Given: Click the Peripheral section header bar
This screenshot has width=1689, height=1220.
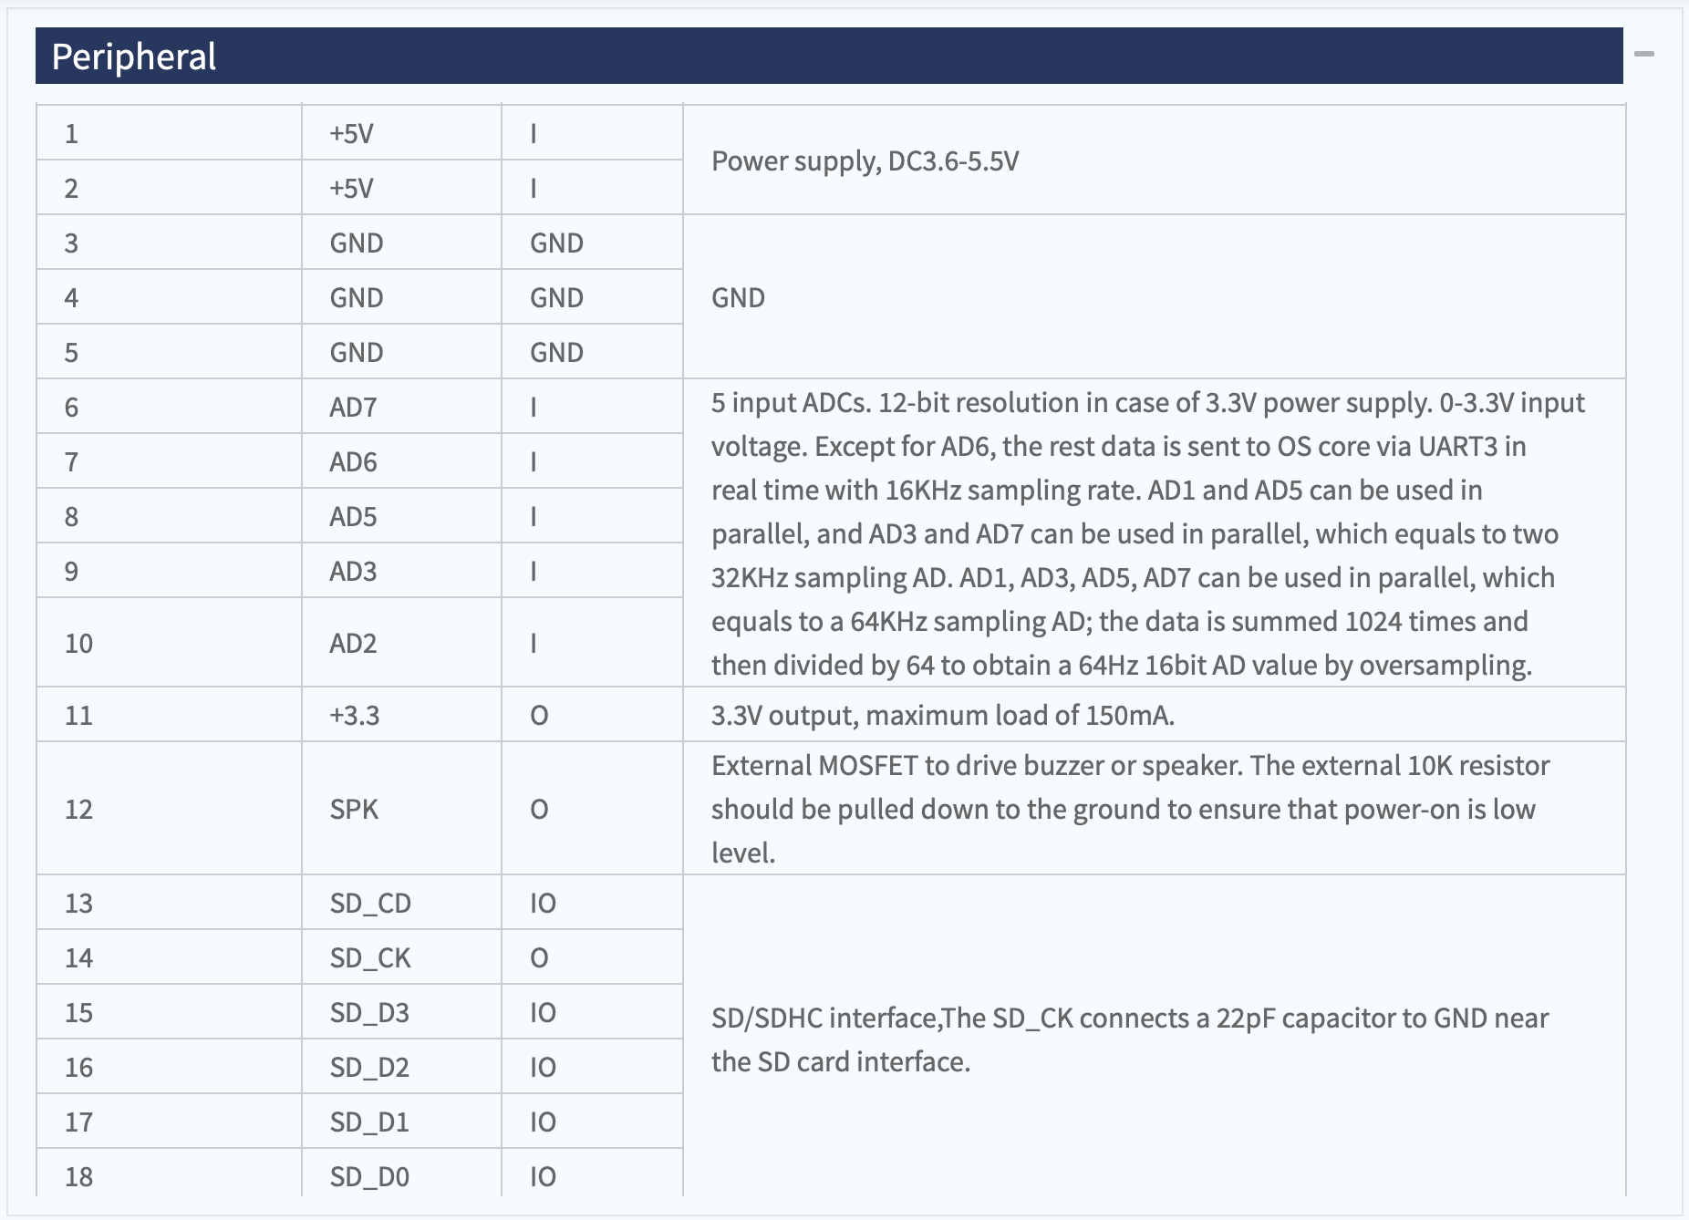Looking at the screenshot, I should click(x=829, y=56).
